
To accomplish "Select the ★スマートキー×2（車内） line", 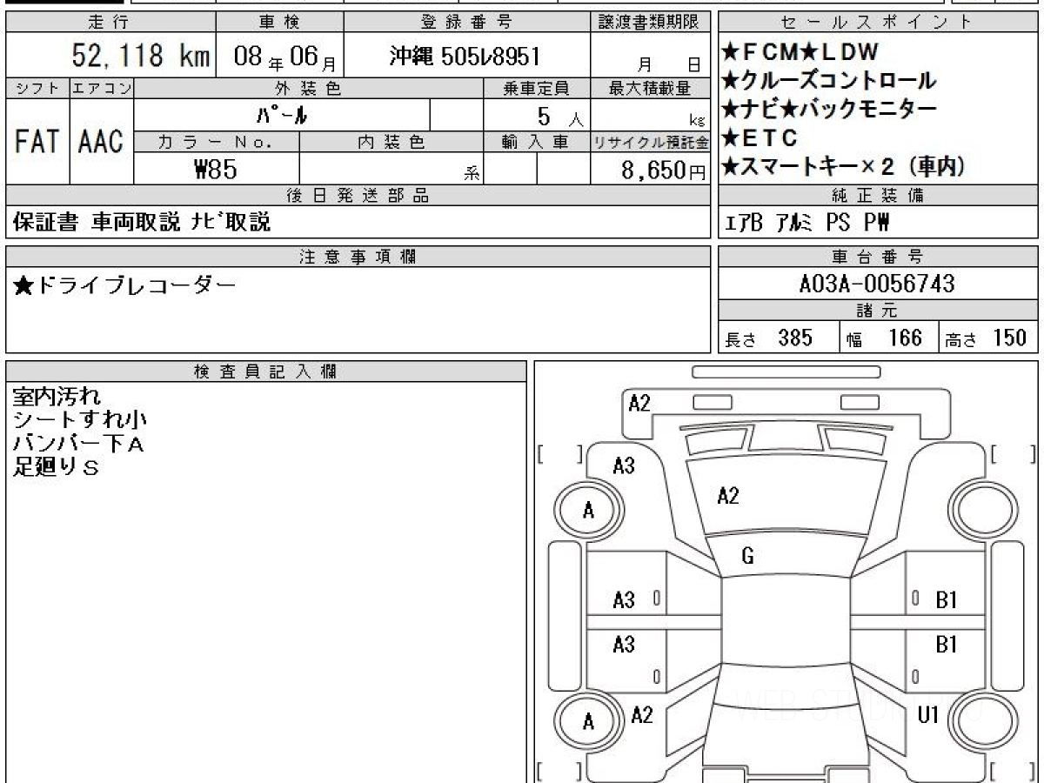I will 846,167.
